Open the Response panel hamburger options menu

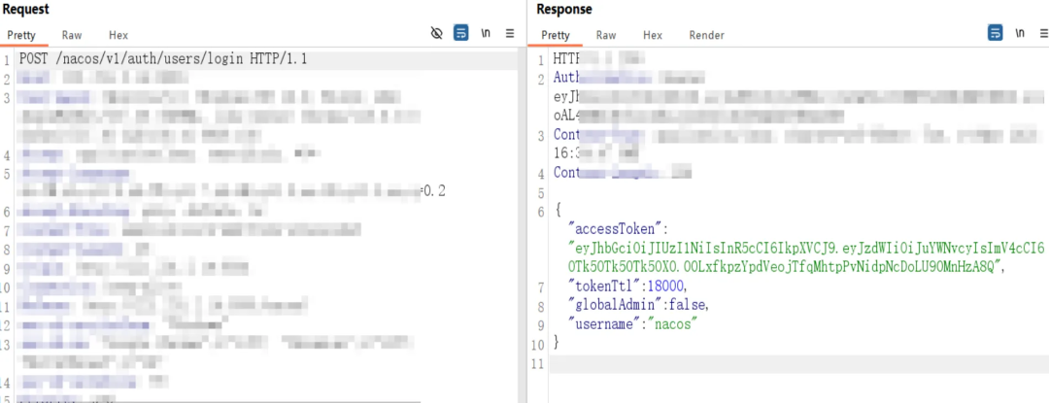(x=1041, y=33)
